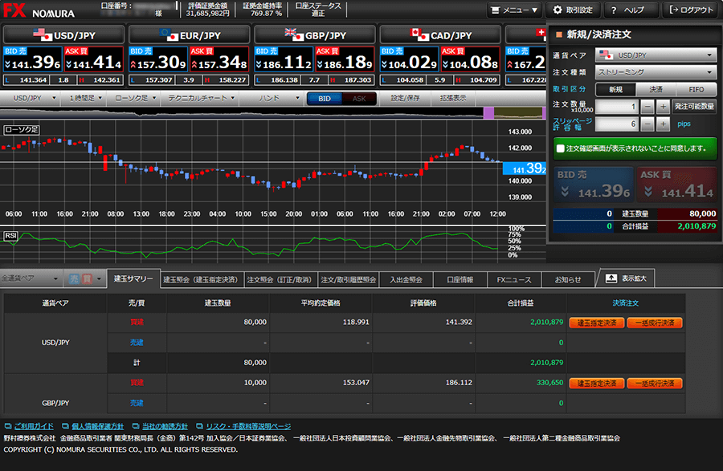Click GBP/JPY ASK 186.189 rate box

pyautogui.click(x=345, y=59)
